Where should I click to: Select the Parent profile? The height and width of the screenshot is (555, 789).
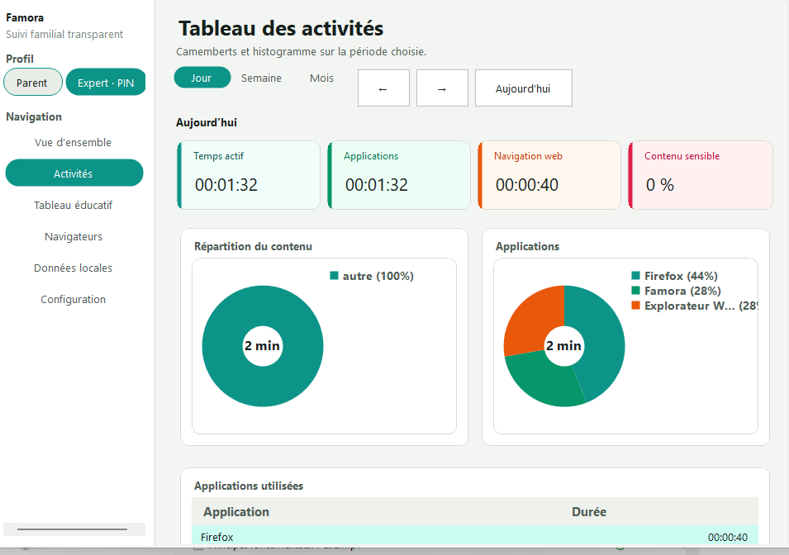(33, 82)
